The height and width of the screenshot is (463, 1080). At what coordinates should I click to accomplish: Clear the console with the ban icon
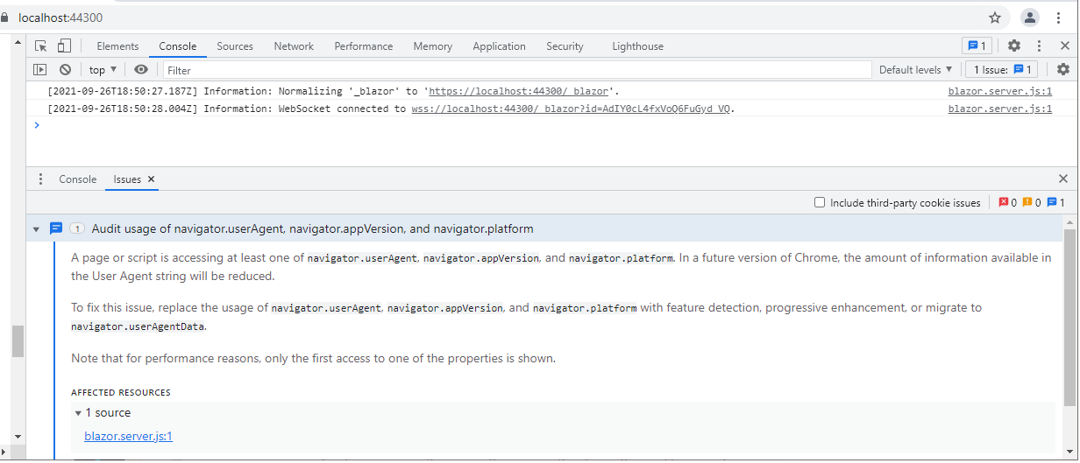pos(65,70)
